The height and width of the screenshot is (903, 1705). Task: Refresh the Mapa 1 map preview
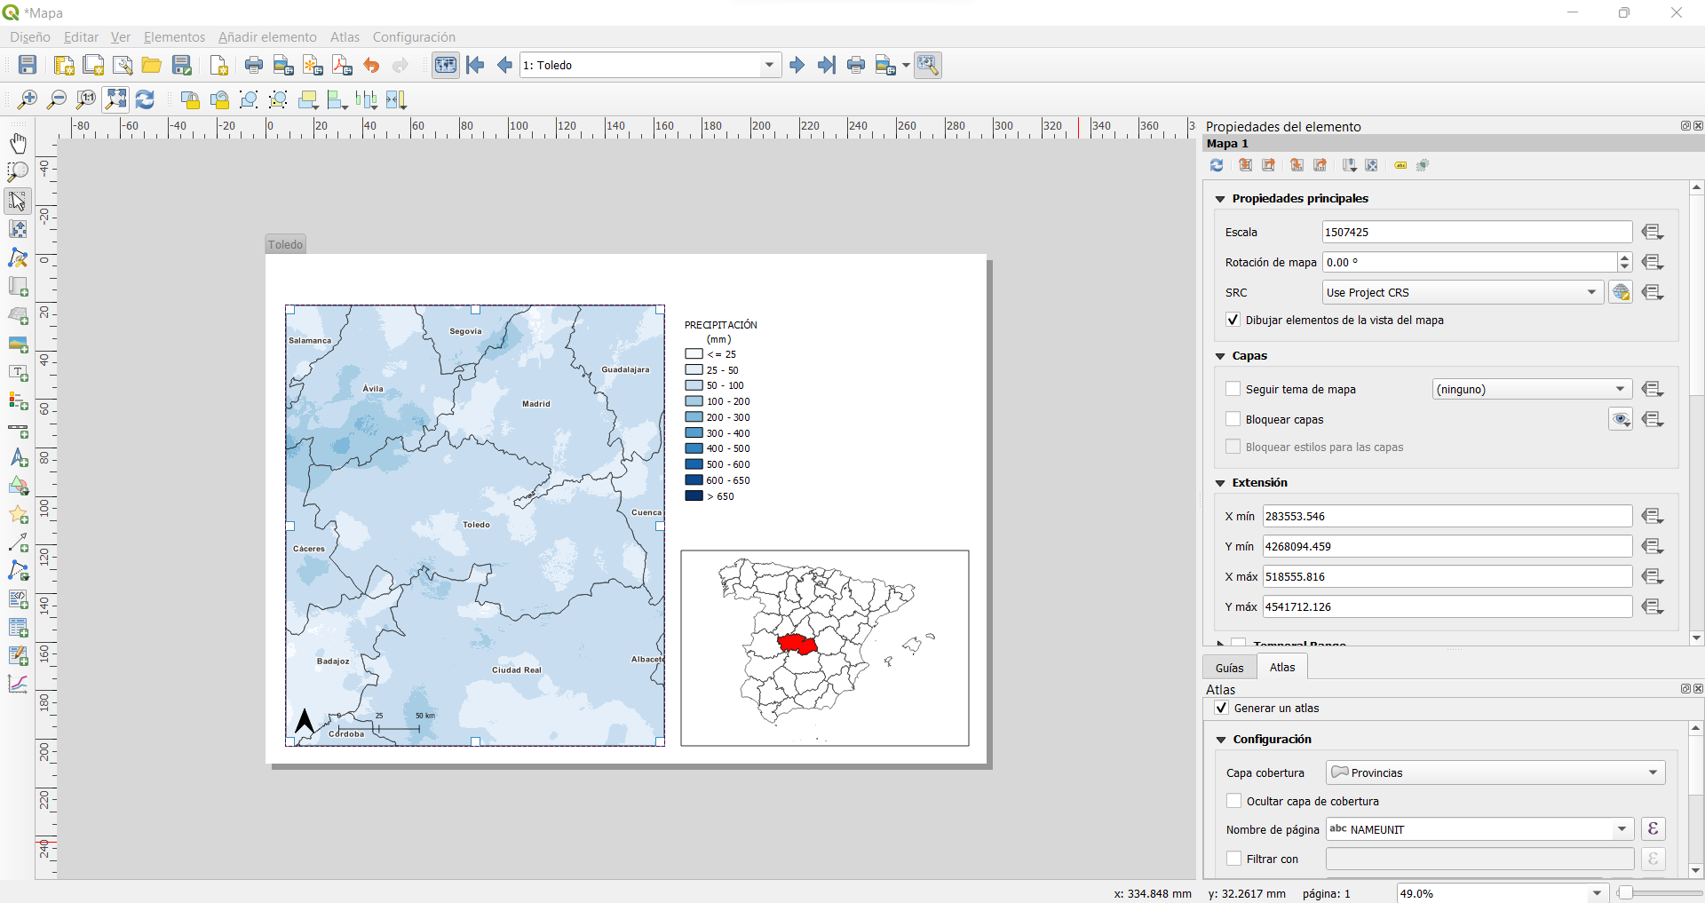point(1216,165)
